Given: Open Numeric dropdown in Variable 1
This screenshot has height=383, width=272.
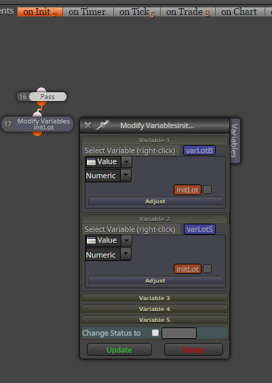Looking at the screenshot, I should tap(126, 175).
